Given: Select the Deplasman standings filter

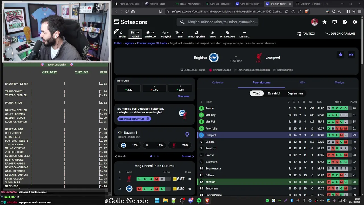Looking at the screenshot, I should (x=295, y=93).
